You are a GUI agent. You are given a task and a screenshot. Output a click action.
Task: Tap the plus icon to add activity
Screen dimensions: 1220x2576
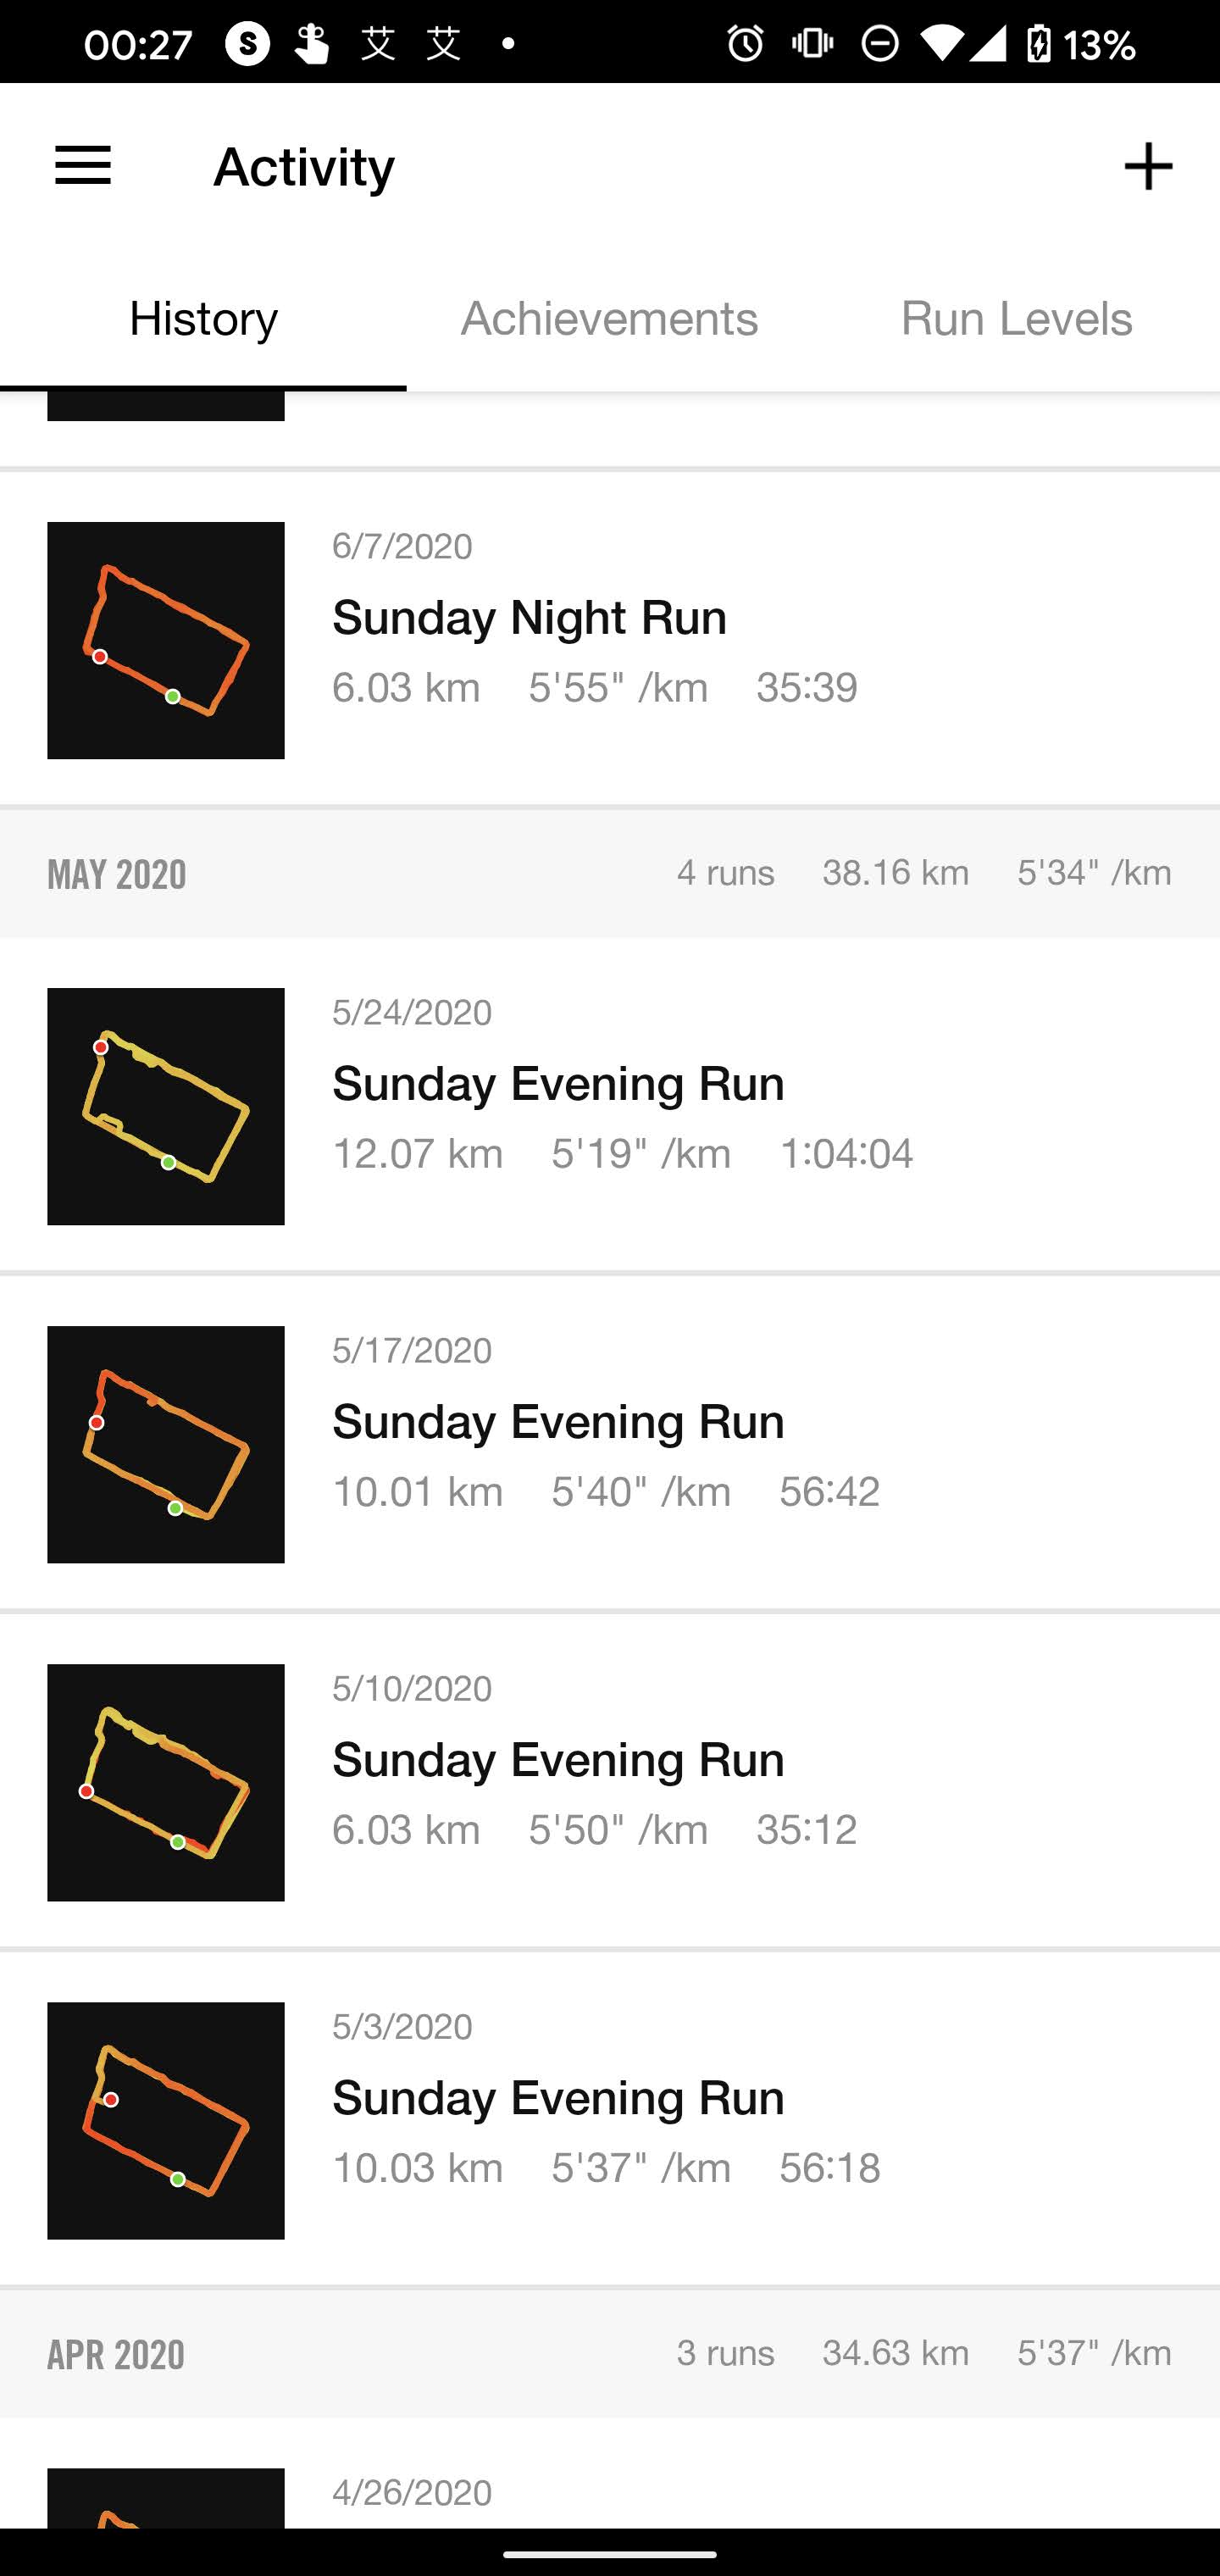1147,166
